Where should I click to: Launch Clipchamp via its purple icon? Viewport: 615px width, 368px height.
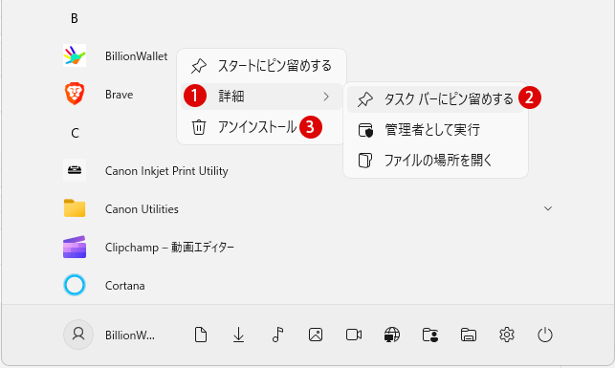75,247
